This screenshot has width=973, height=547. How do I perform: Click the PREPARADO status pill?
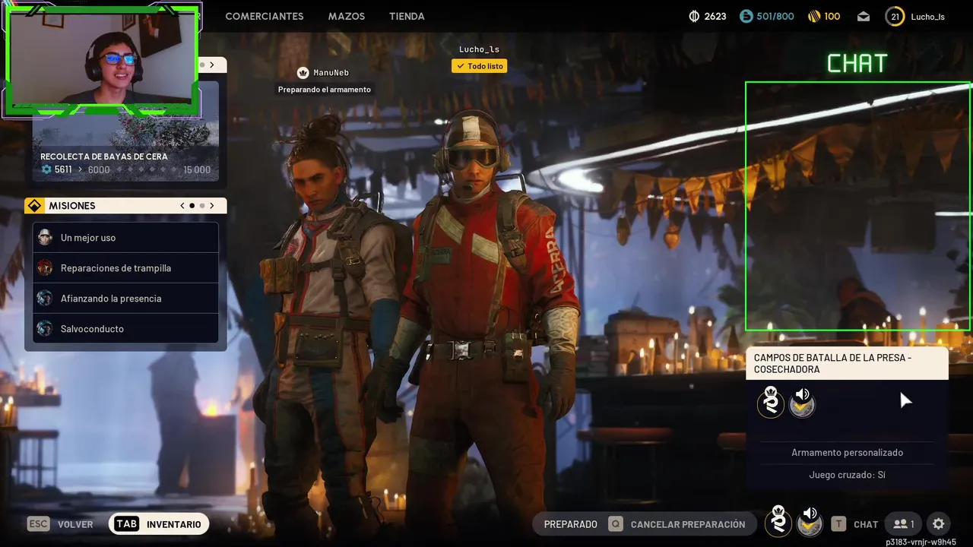tap(570, 524)
